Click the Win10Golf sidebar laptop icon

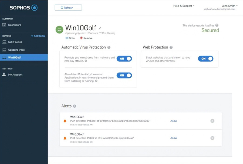(x=4, y=57)
